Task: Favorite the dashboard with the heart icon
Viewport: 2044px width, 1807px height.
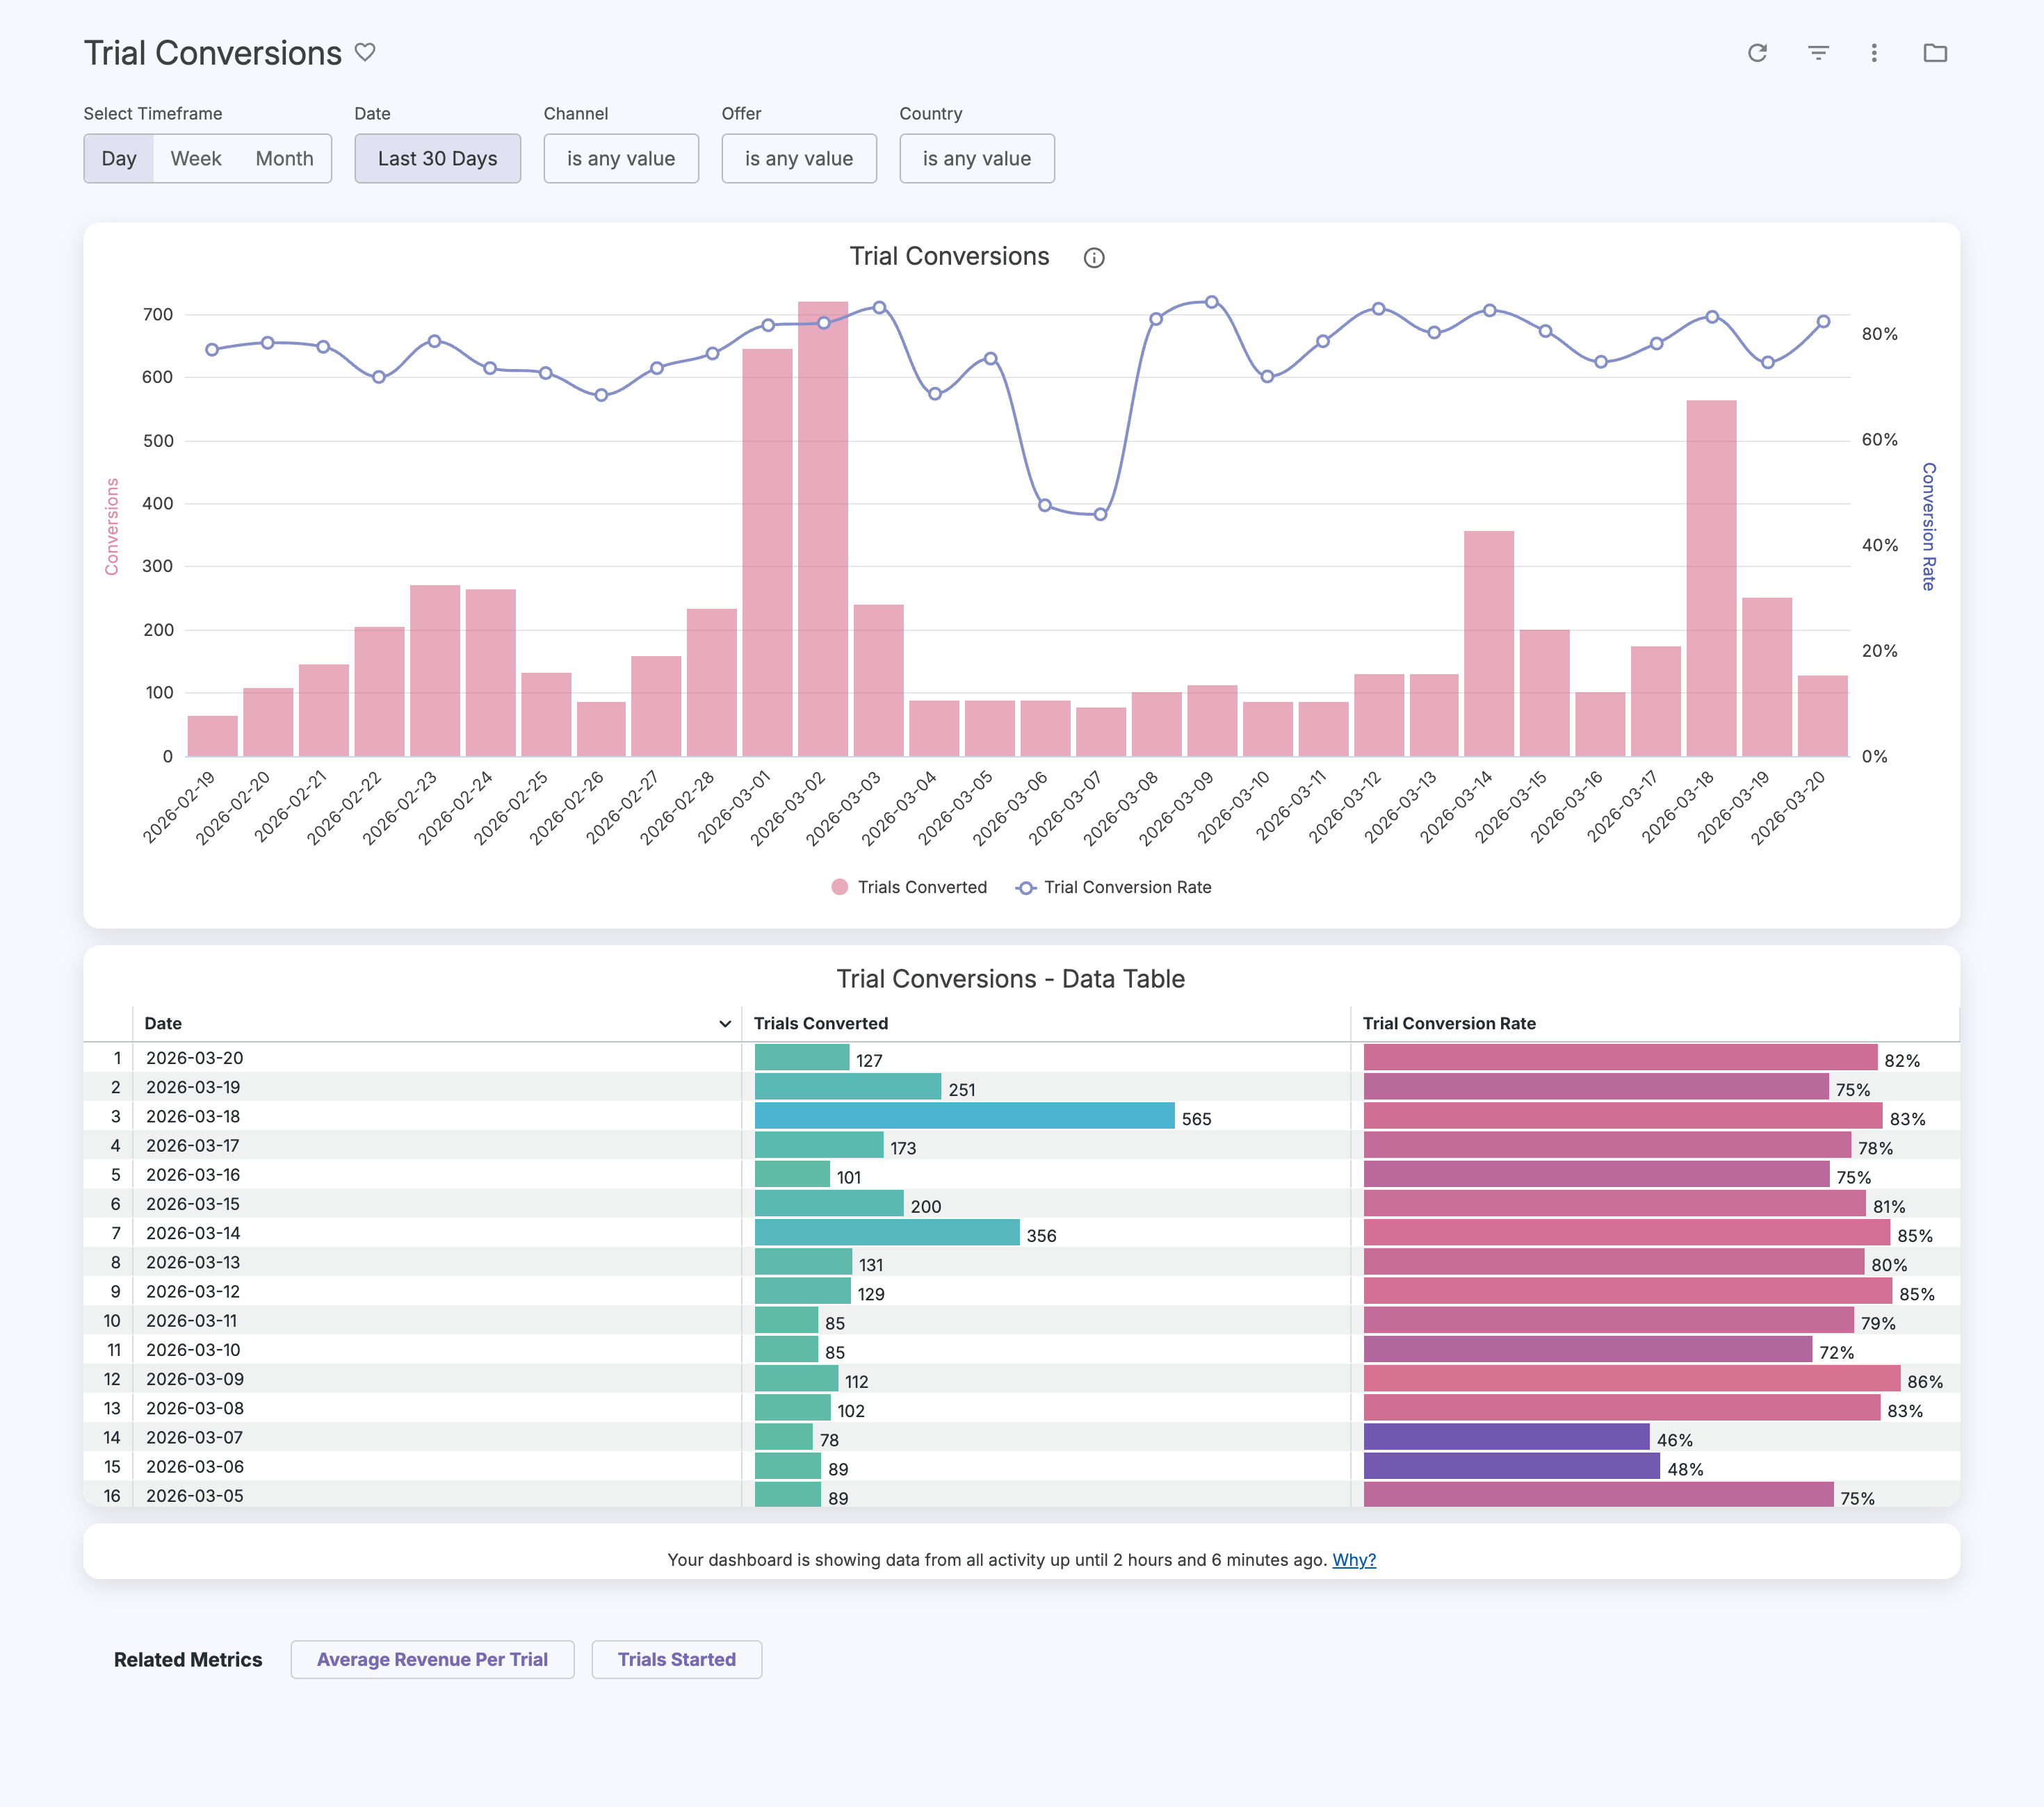Action: coord(365,52)
